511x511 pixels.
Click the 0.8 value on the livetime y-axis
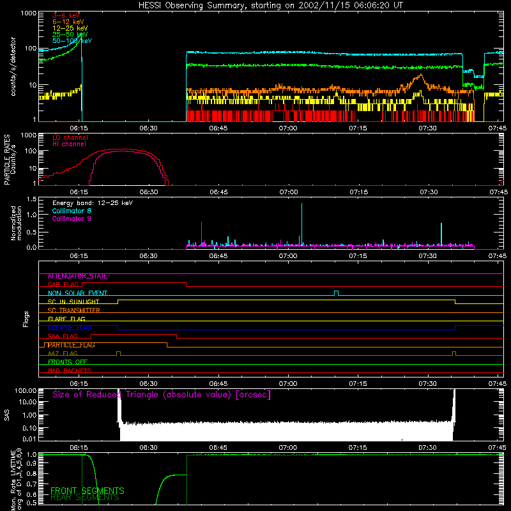(31, 473)
